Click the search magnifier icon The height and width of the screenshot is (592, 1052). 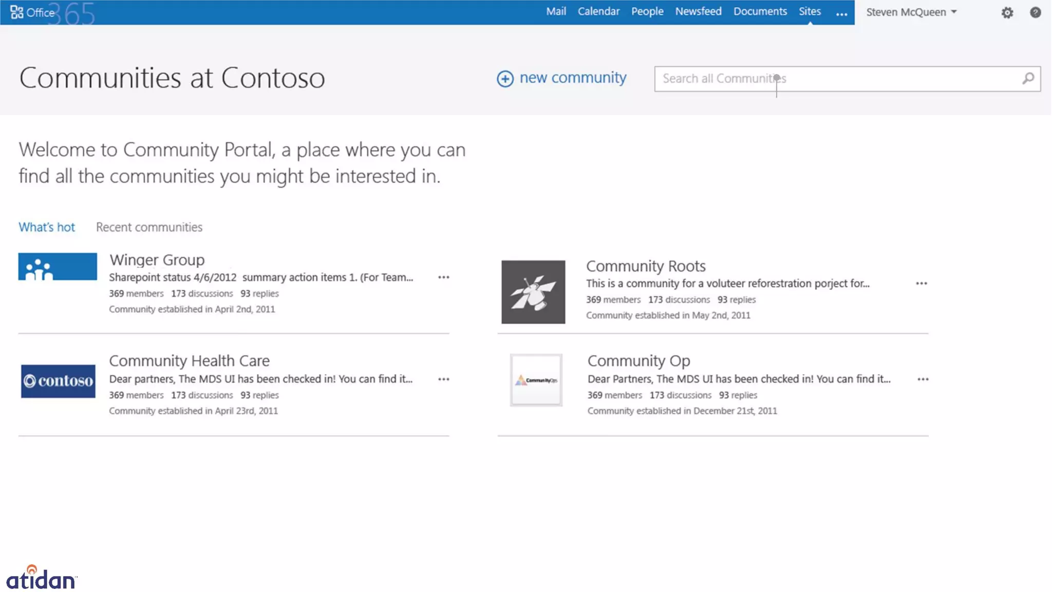(1028, 79)
